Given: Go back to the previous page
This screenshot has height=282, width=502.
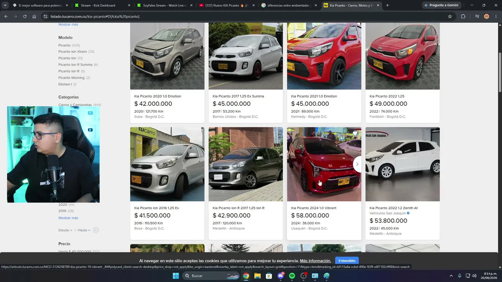Looking at the screenshot, I should [x=6, y=16].
